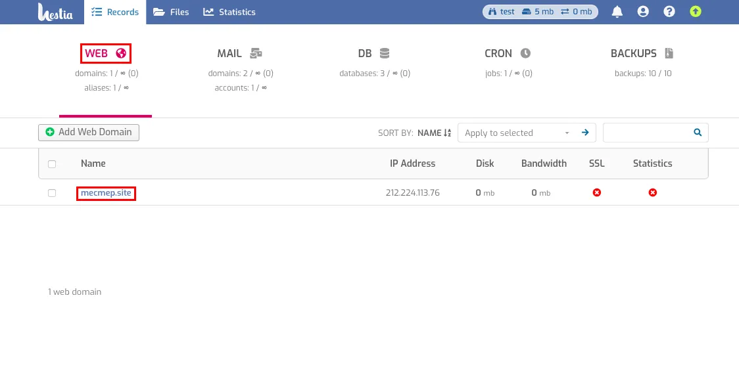Click the Name column header
Screen dimensions: 739x392
pos(93,163)
